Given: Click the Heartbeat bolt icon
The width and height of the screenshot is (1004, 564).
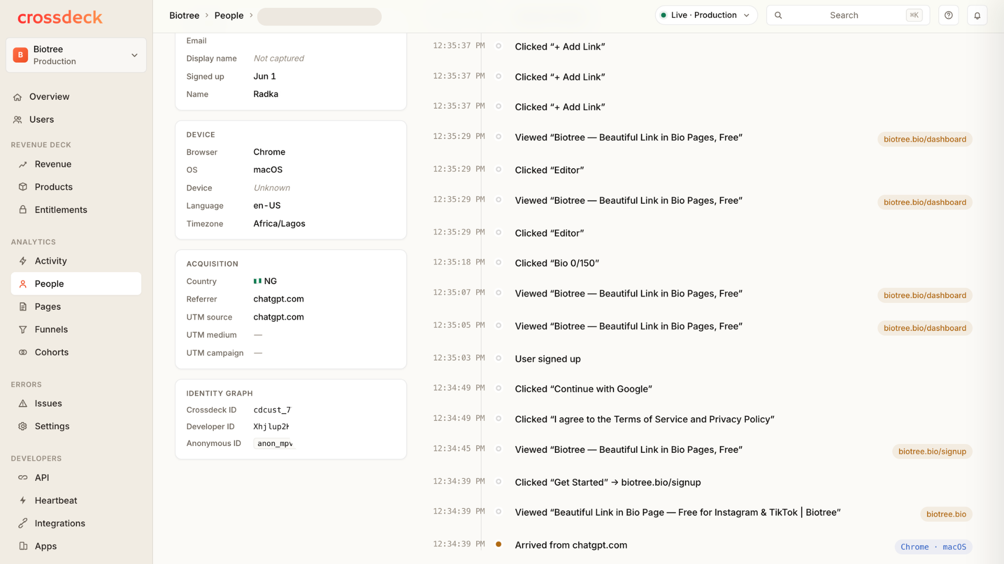Looking at the screenshot, I should [23, 500].
